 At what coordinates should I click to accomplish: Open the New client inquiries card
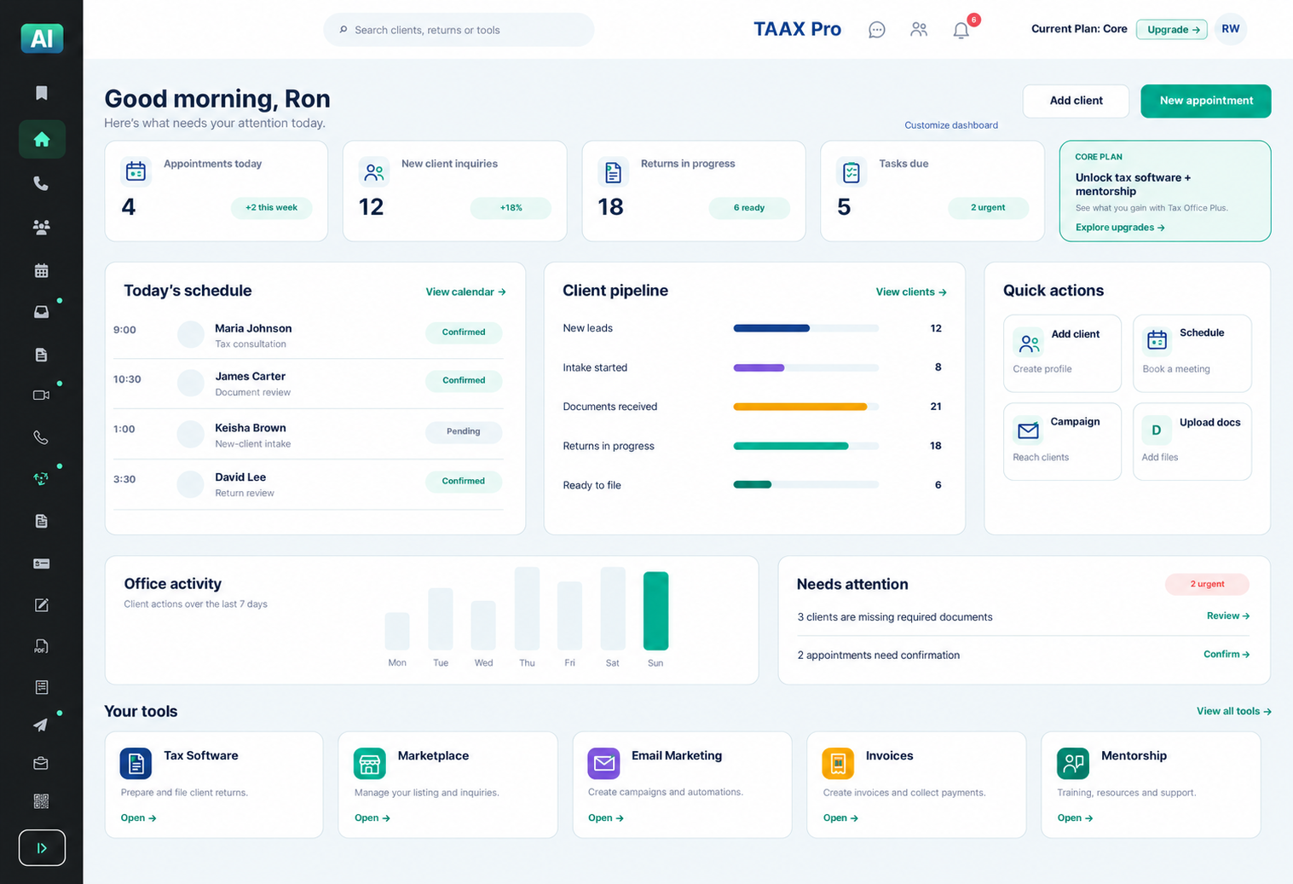coord(454,191)
